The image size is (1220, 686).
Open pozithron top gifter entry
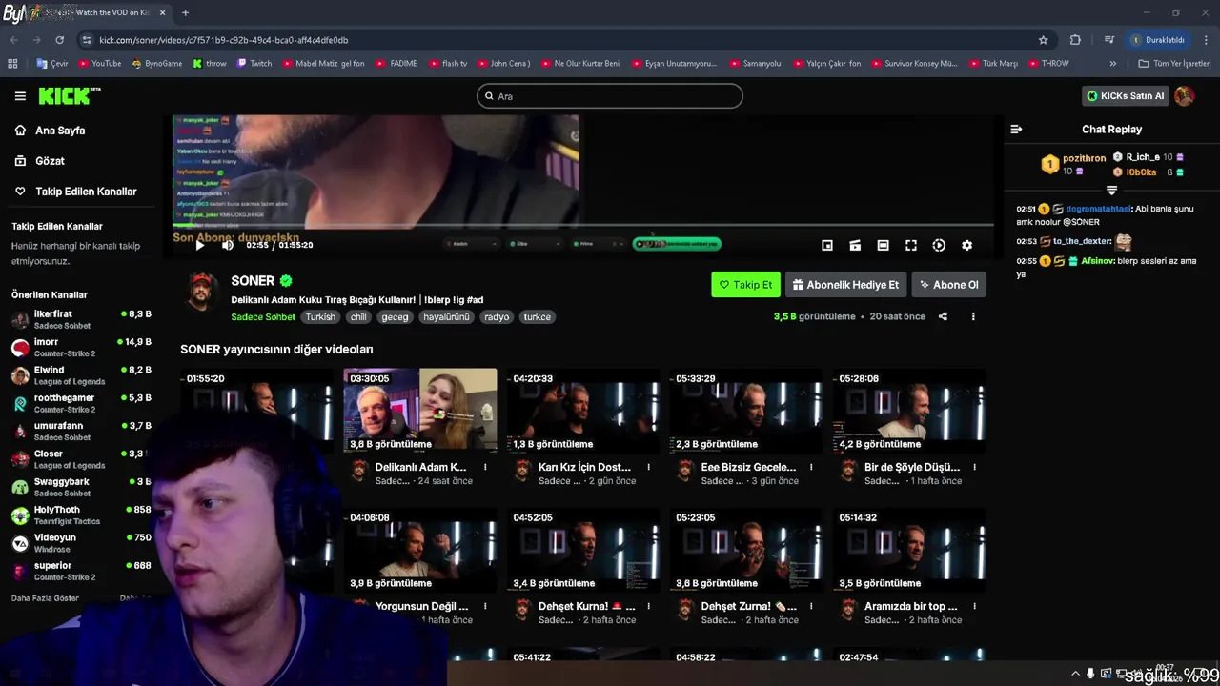(1073, 164)
